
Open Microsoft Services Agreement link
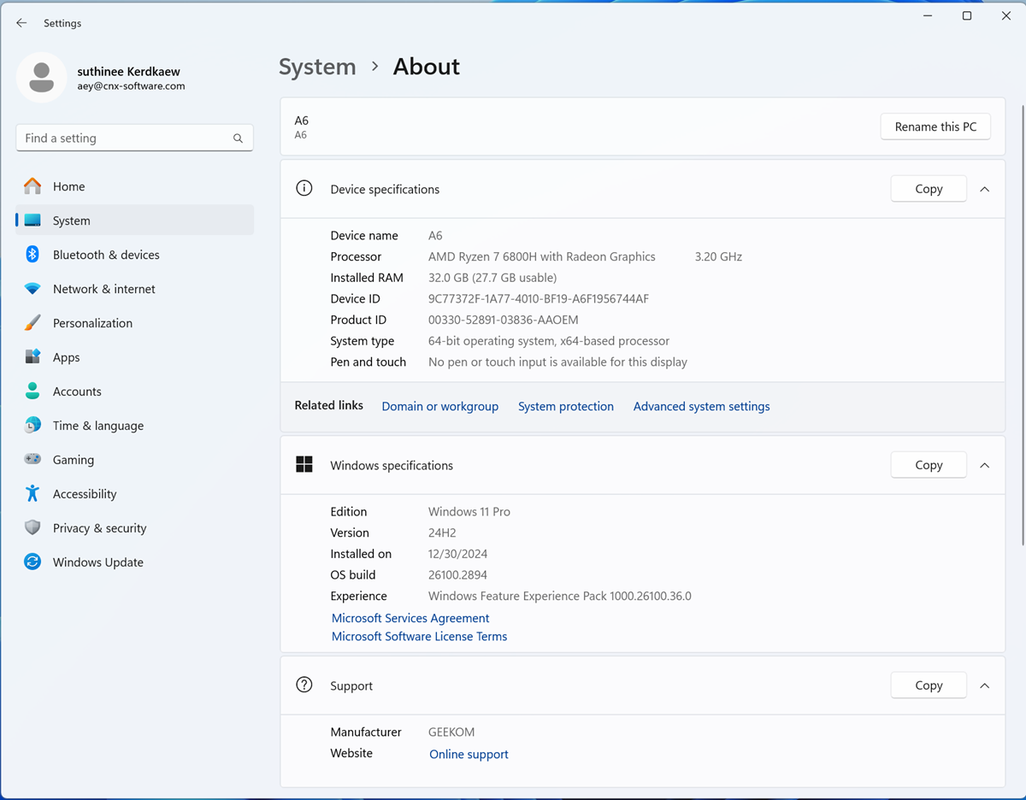coord(410,618)
